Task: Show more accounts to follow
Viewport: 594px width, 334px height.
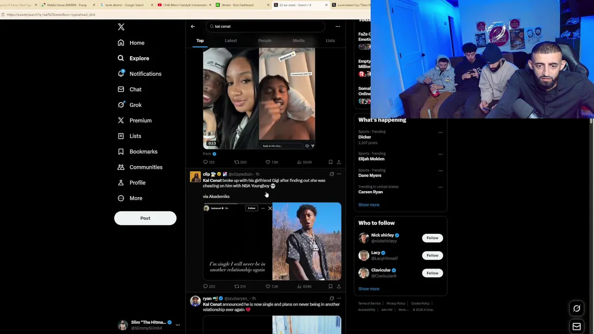Action: pos(369,289)
